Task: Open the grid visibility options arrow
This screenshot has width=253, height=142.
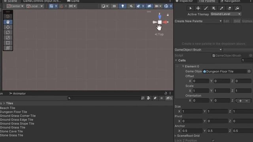Action: (56, 6)
